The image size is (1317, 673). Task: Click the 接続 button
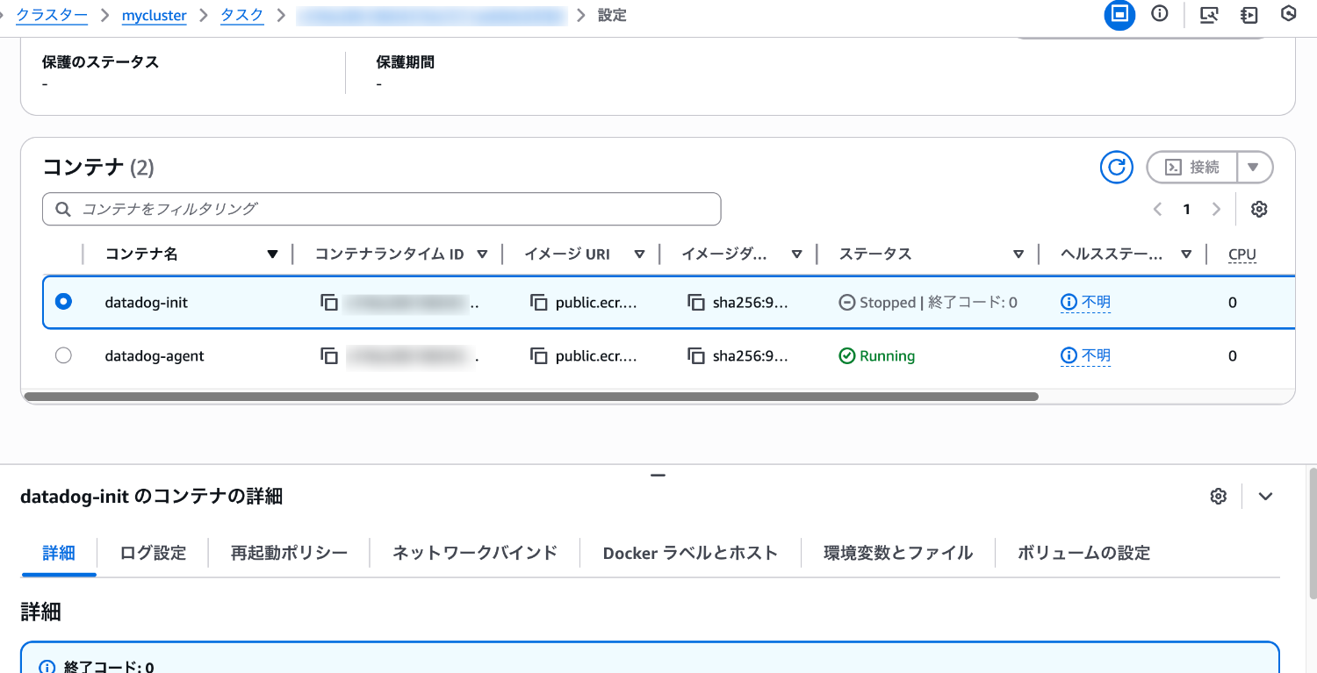pos(1191,167)
